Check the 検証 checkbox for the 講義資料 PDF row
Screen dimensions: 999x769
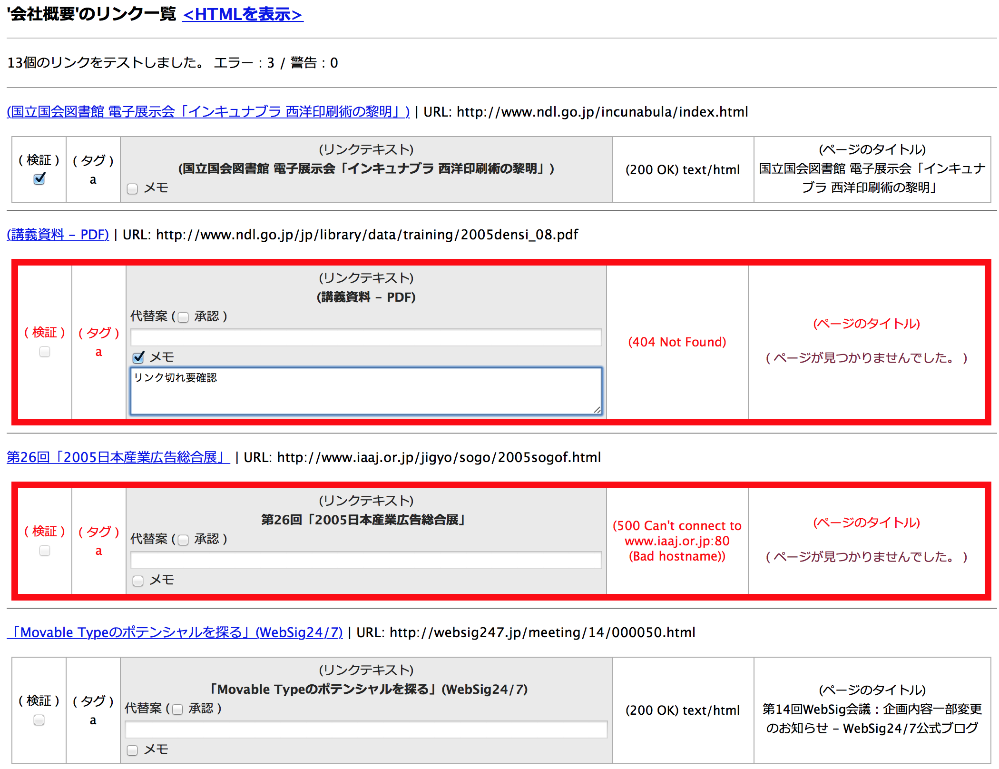pos(44,352)
